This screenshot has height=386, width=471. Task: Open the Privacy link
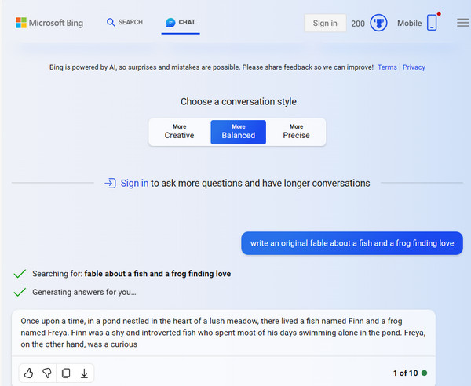click(x=414, y=67)
